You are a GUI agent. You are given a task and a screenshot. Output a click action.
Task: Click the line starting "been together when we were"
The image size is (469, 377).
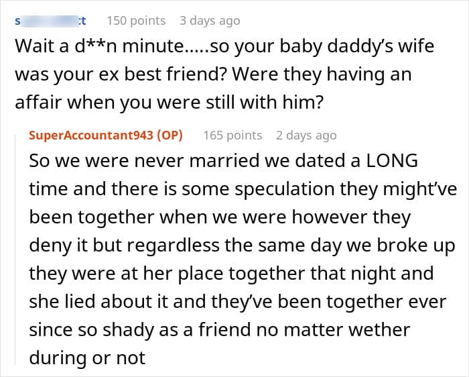coord(220,217)
